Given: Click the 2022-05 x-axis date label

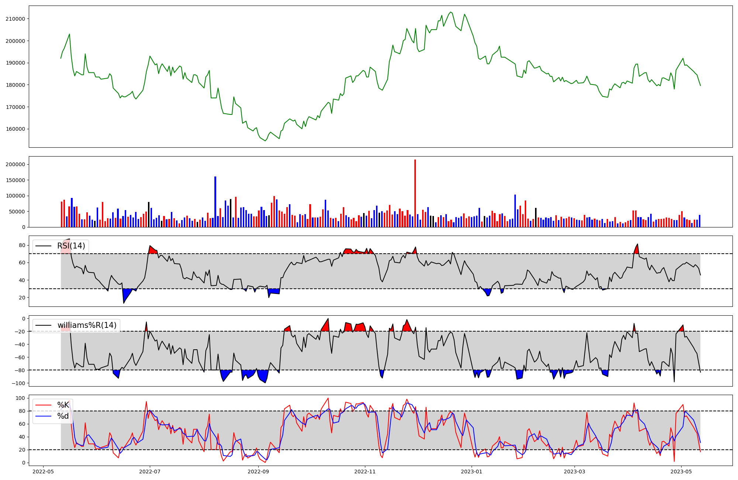Looking at the screenshot, I should coord(44,472).
